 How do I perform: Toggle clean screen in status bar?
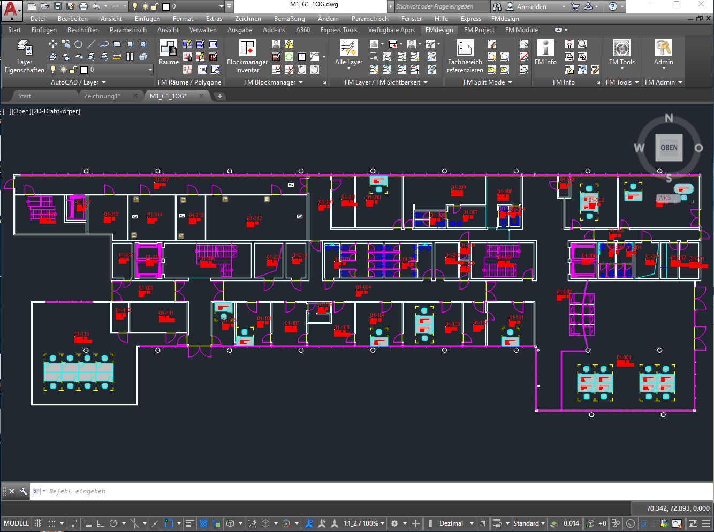click(x=693, y=523)
